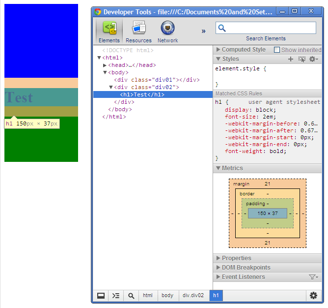Click the -webkit-margin-before property
Image resolution: width=328 pixels, height=308 pixels.
272,123
